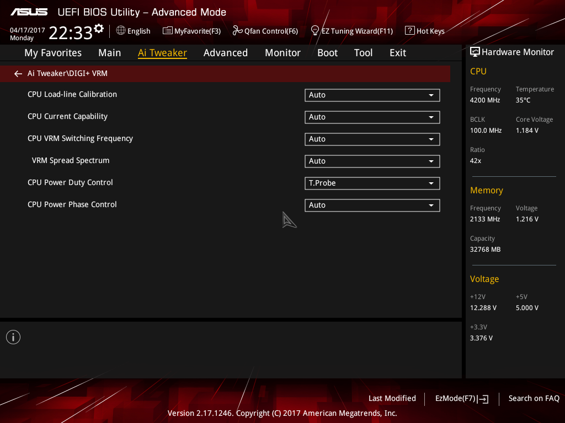Click the ASUS logo
The width and height of the screenshot is (565, 423).
29,12
